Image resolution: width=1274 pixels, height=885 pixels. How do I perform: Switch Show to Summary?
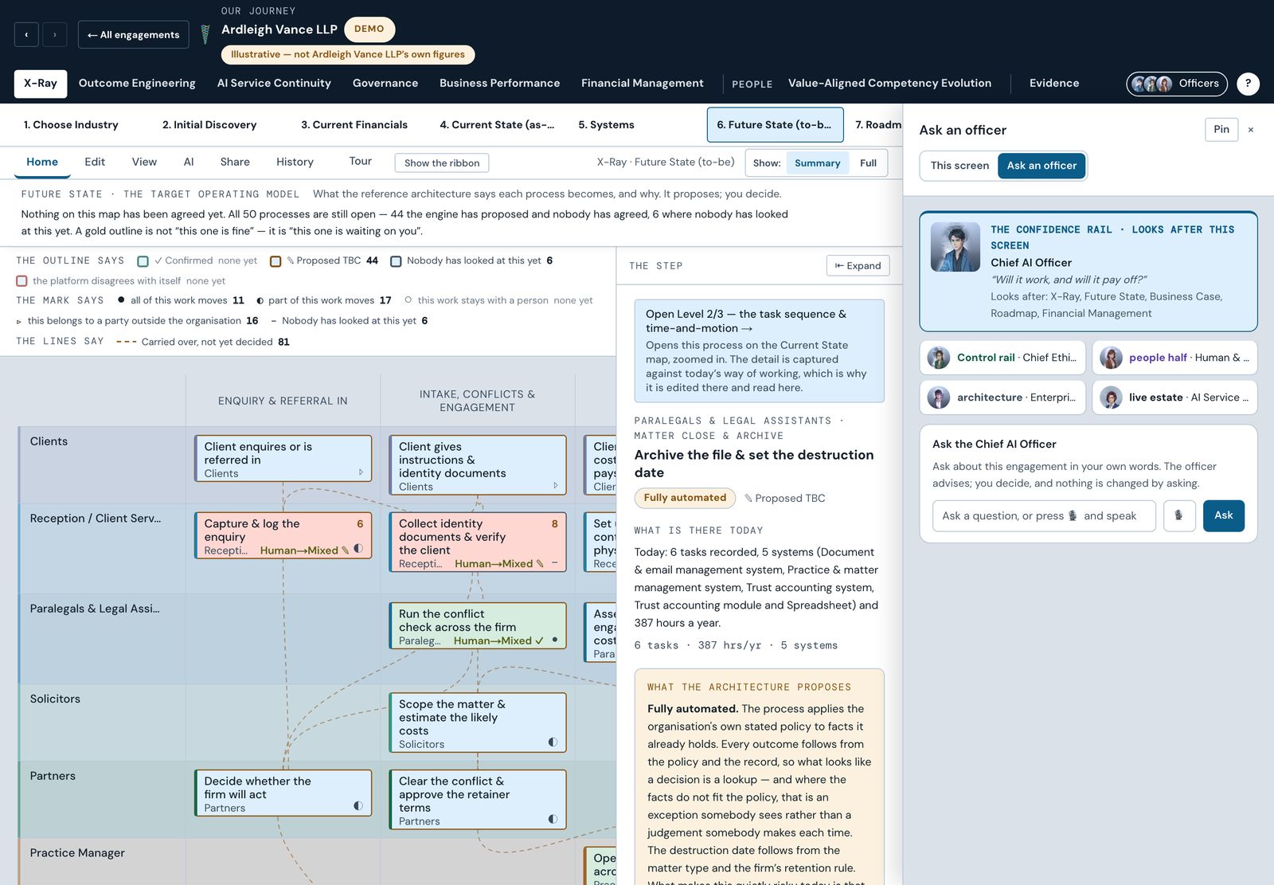[x=817, y=163]
